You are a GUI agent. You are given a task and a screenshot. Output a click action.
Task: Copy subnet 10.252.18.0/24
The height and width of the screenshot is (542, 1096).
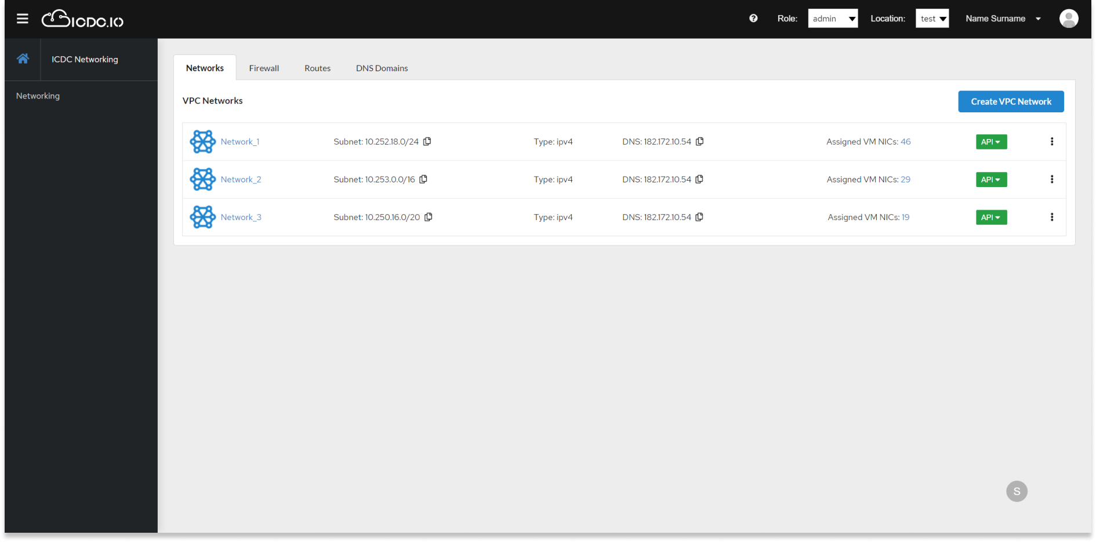[x=427, y=141]
